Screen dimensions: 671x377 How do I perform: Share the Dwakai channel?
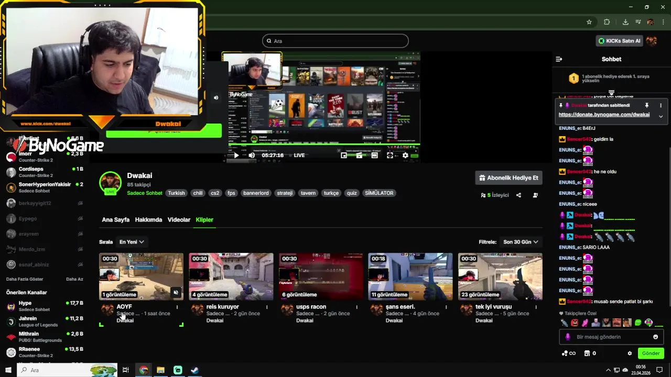(x=518, y=195)
